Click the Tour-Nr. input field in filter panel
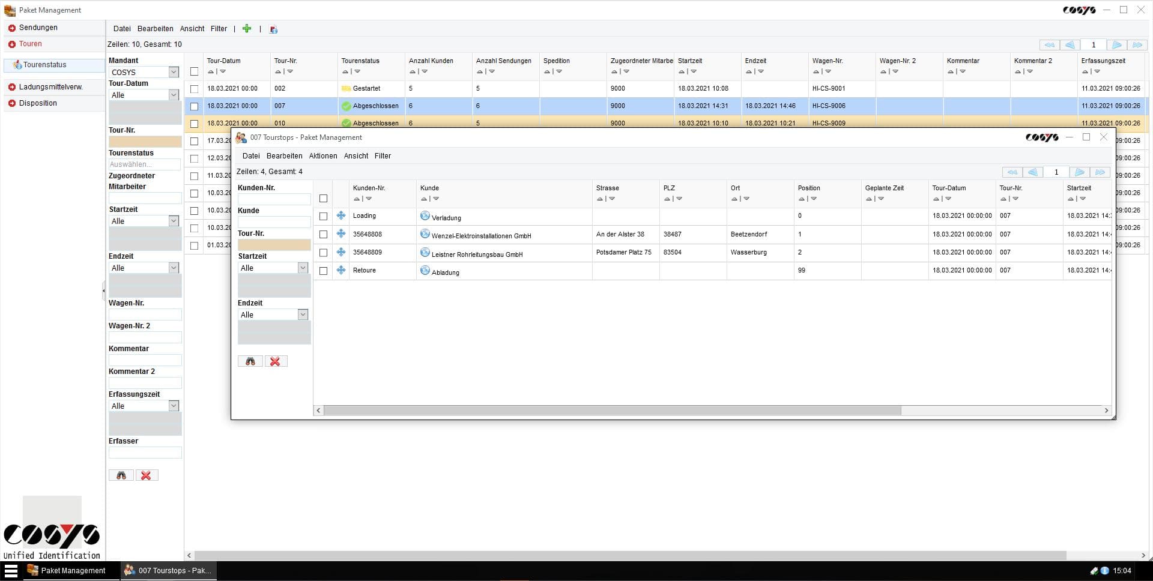This screenshot has height=581, width=1153. (144, 141)
